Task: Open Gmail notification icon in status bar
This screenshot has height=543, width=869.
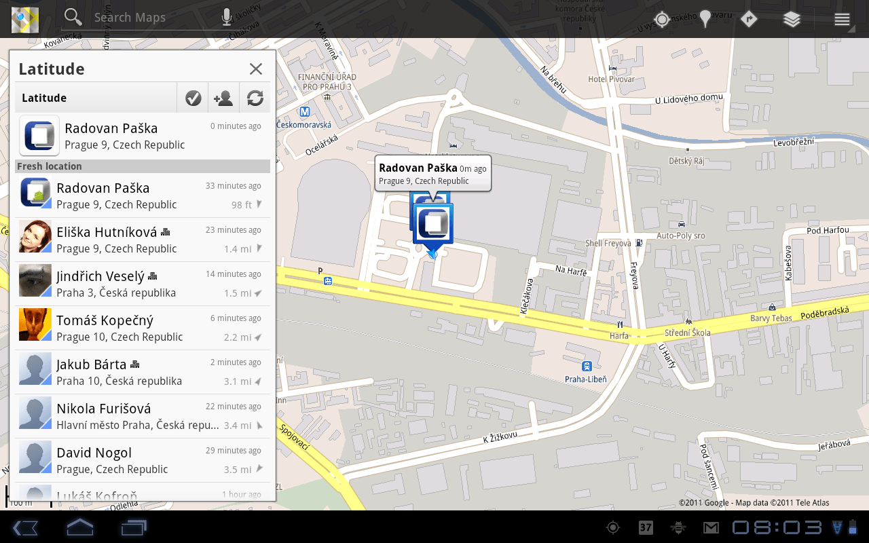Action: click(711, 527)
